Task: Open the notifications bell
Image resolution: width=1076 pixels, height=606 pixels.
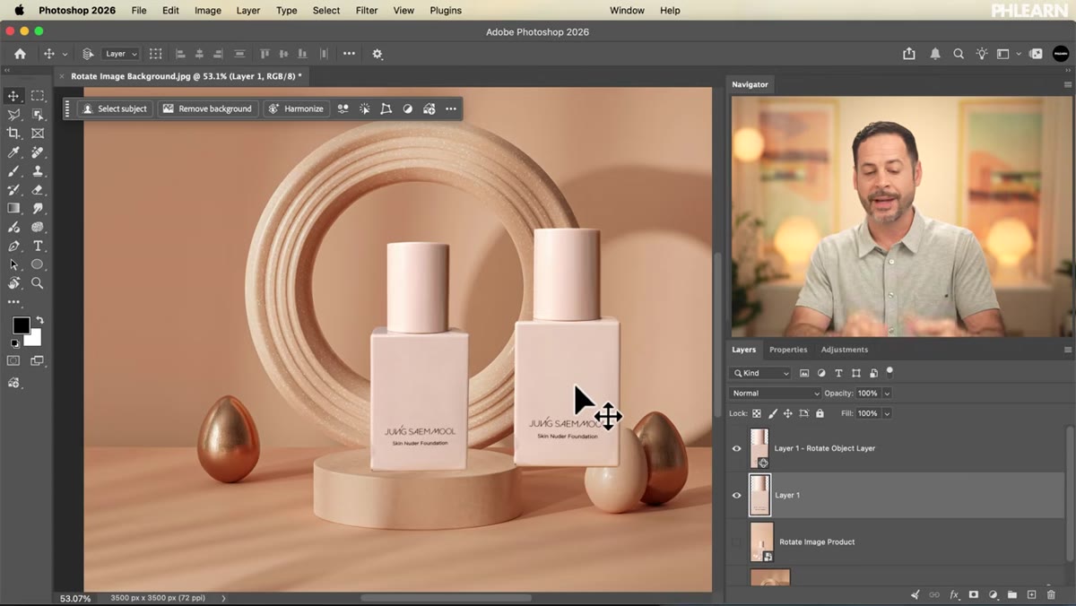Action: [x=935, y=54]
